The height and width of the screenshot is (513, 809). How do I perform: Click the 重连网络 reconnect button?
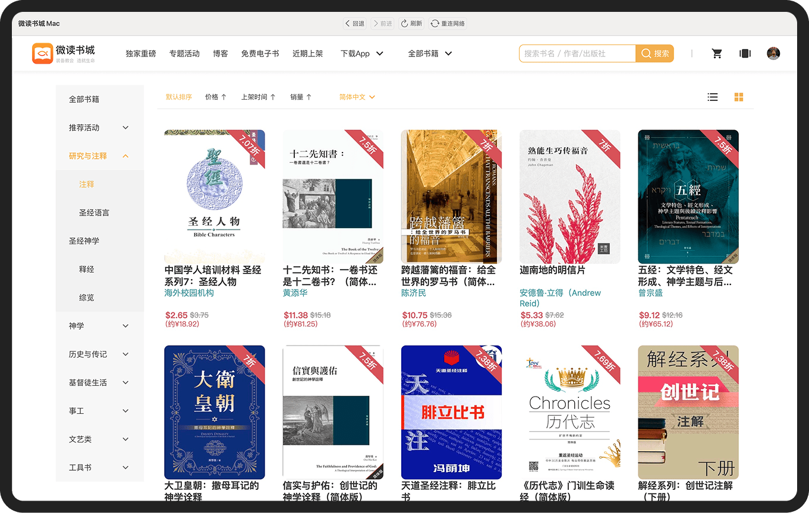(448, 24)
